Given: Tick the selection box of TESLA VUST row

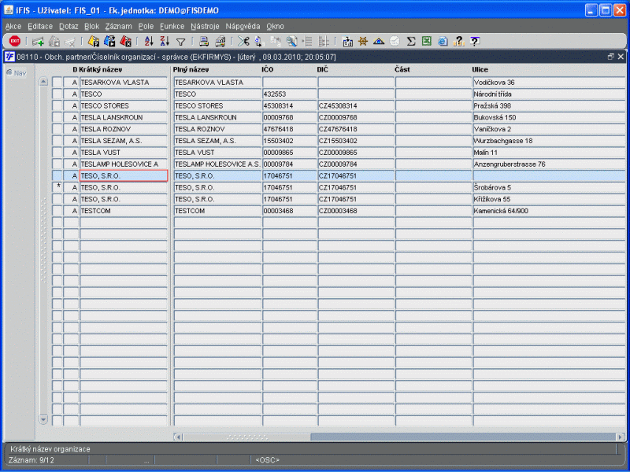Looking at the screenshot, I should point(57,152).
